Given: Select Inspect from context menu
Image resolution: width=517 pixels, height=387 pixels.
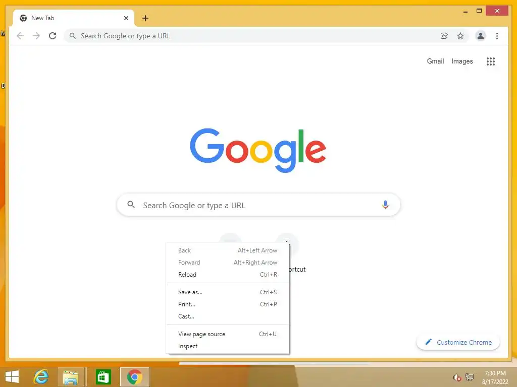Looking at the screenshot, I should click(228, 346).
